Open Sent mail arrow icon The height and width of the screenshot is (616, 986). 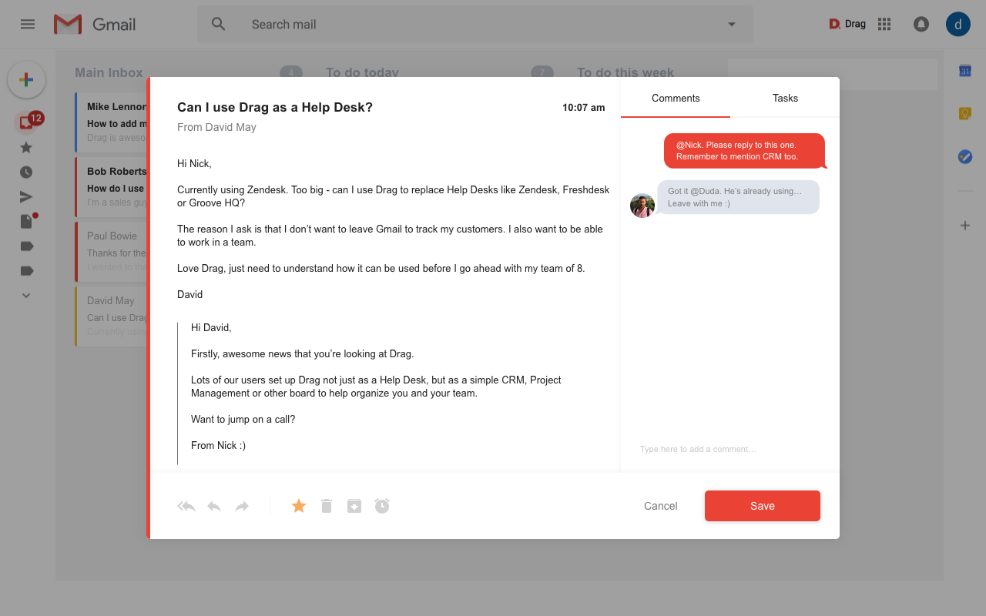coord(26,196)
